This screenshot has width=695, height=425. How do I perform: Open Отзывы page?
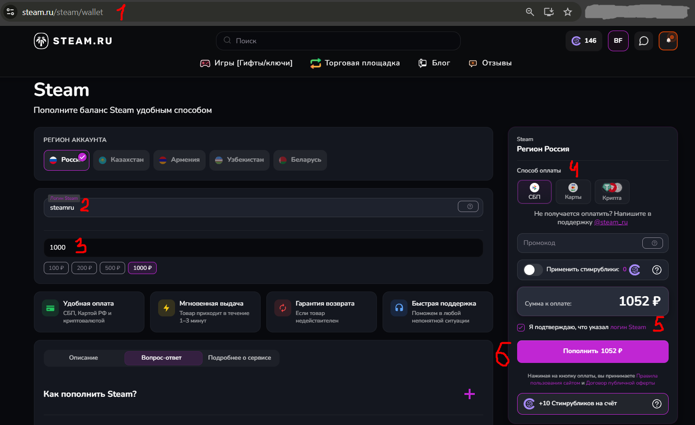coord(490,63)
